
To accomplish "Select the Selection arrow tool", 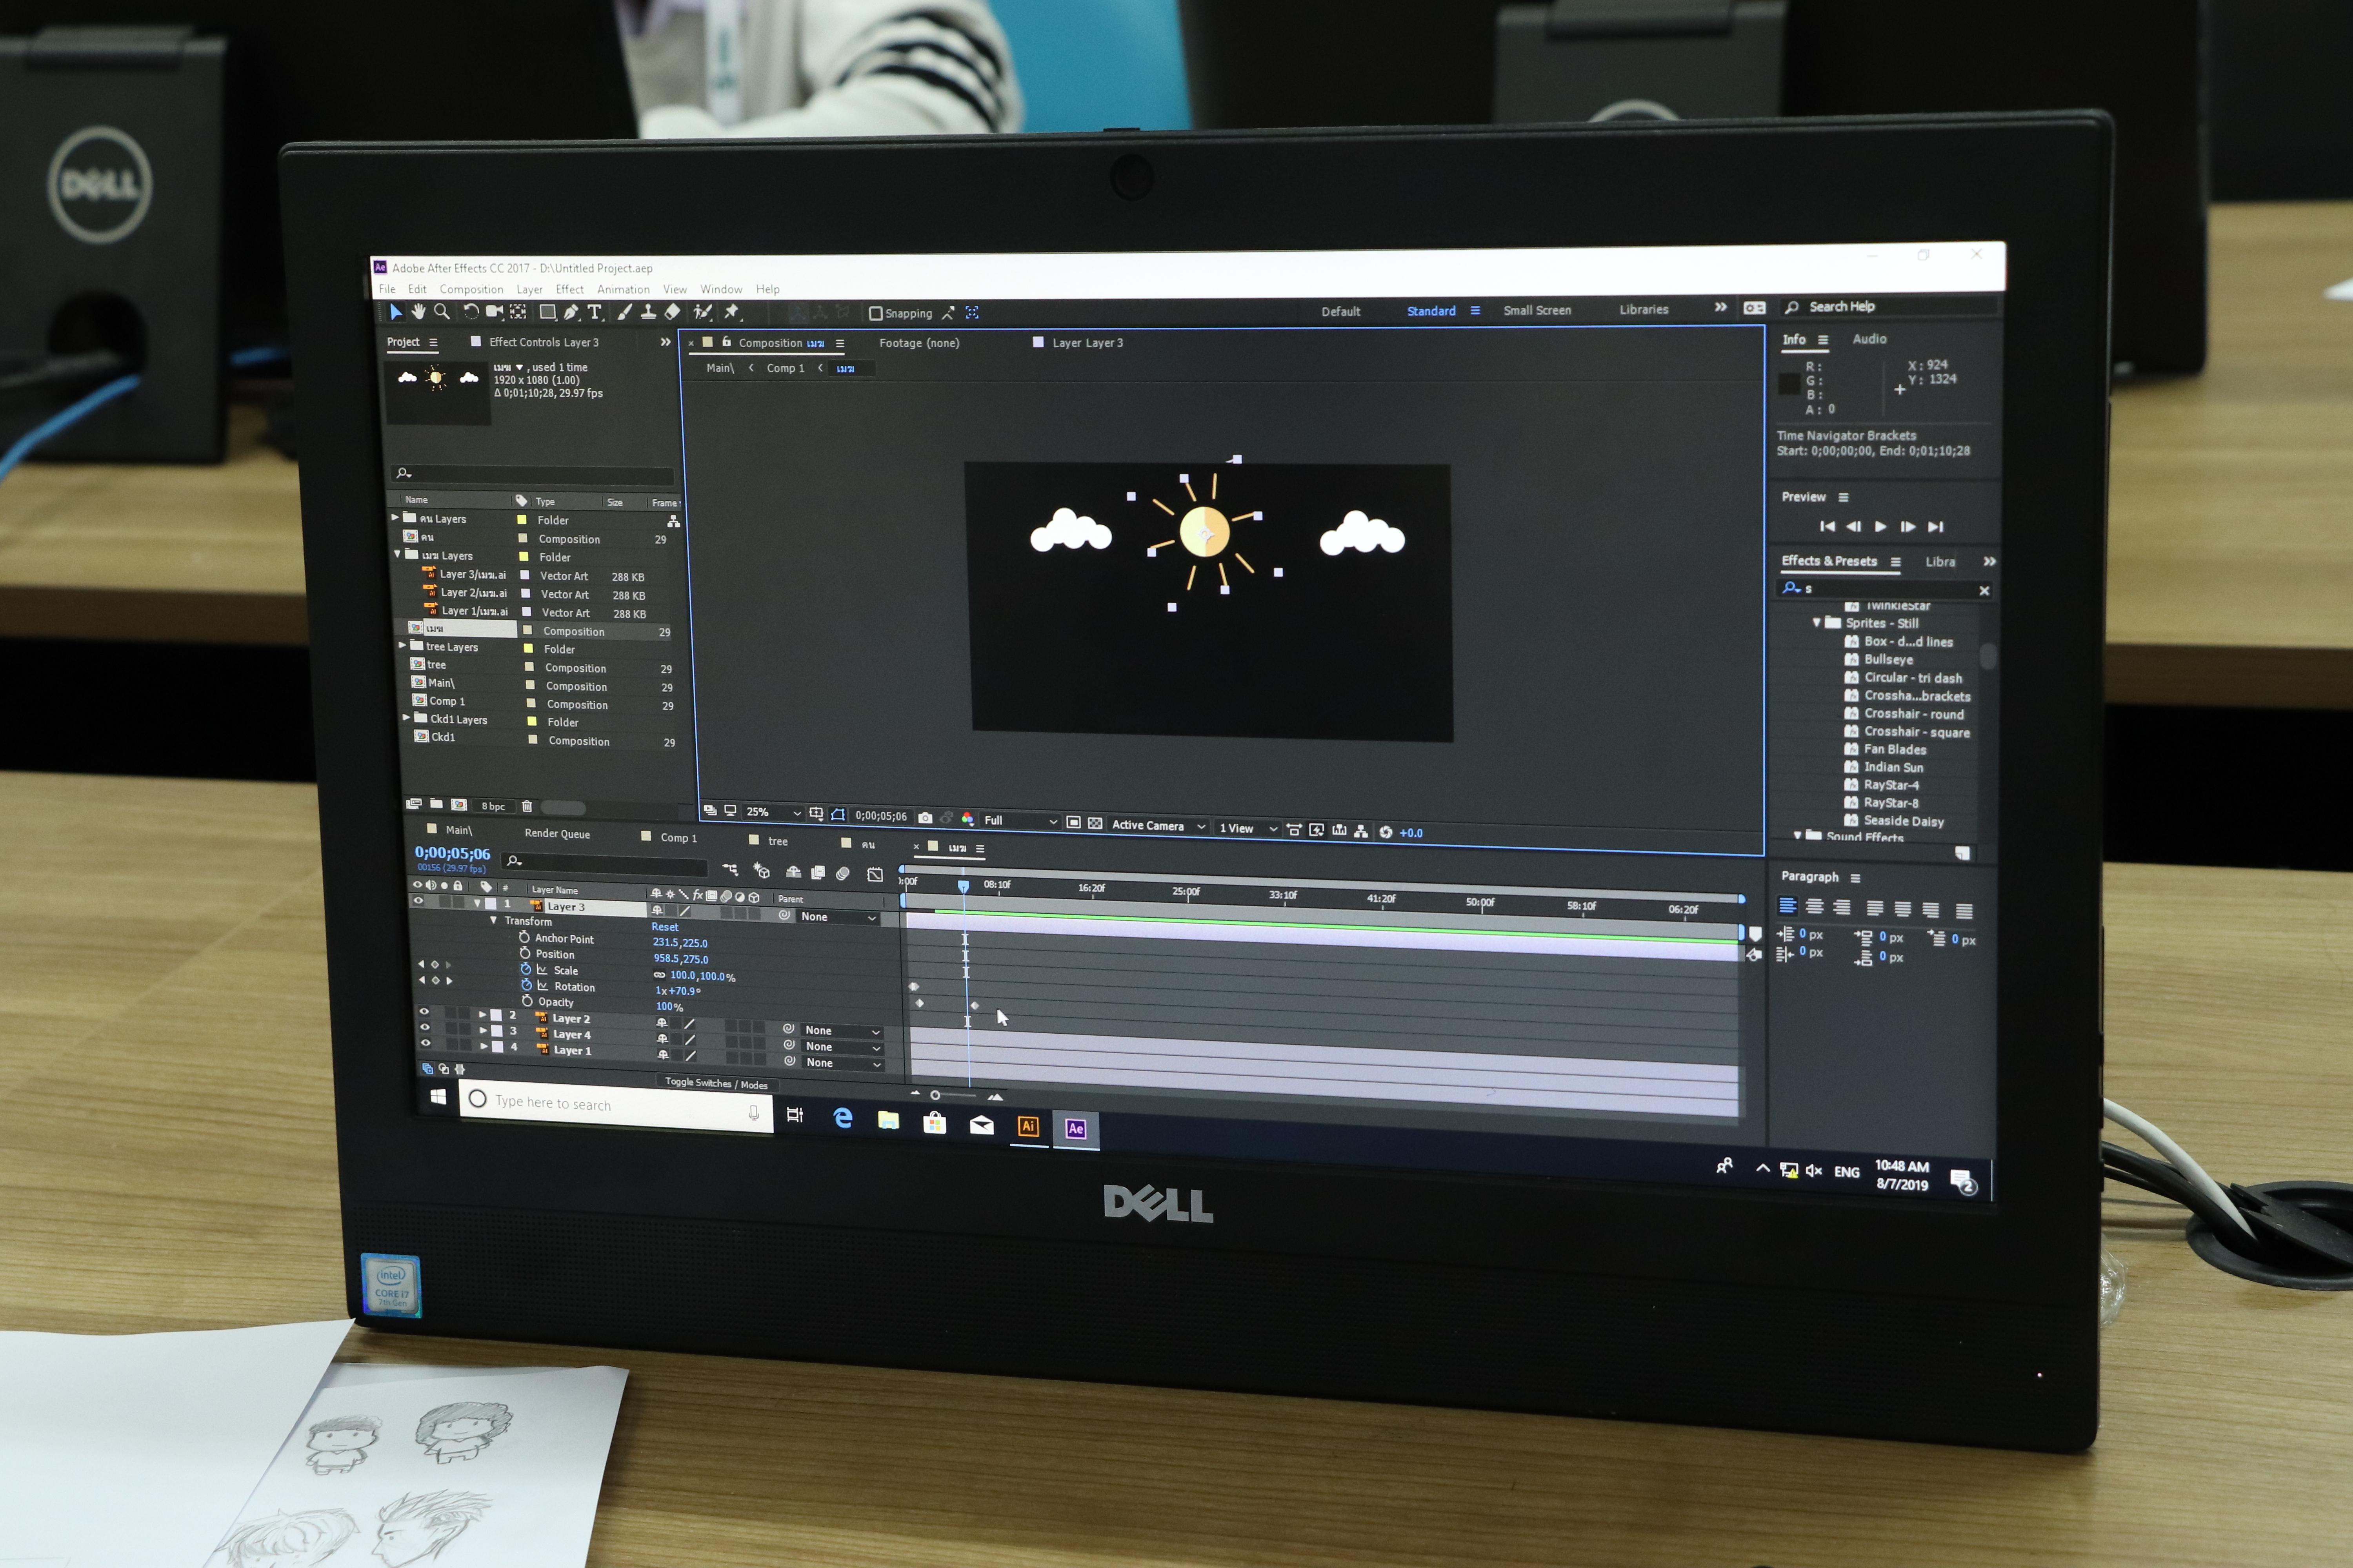I will coord(395,312).
